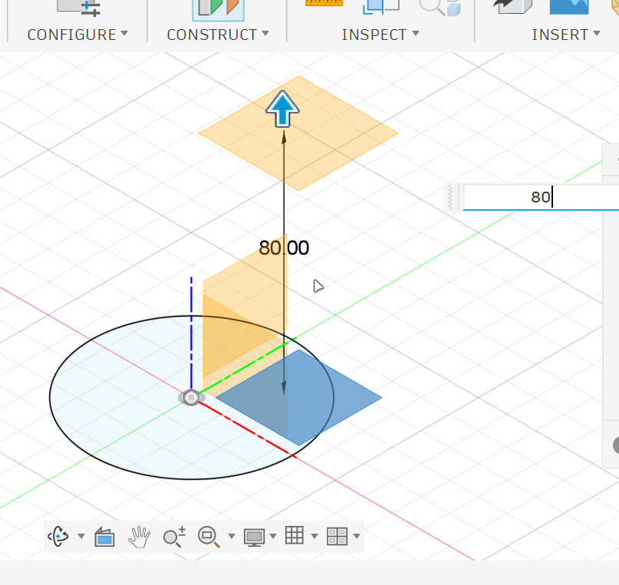The height and width of the screenshot is (585, 619).
Task: Expand the Viewports dropdown arrow
Action: (x=357, y=536)
